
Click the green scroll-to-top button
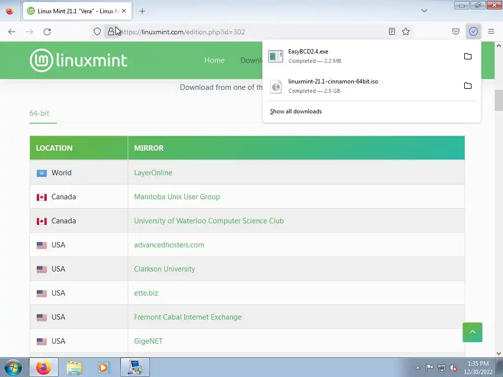[472, 332]
